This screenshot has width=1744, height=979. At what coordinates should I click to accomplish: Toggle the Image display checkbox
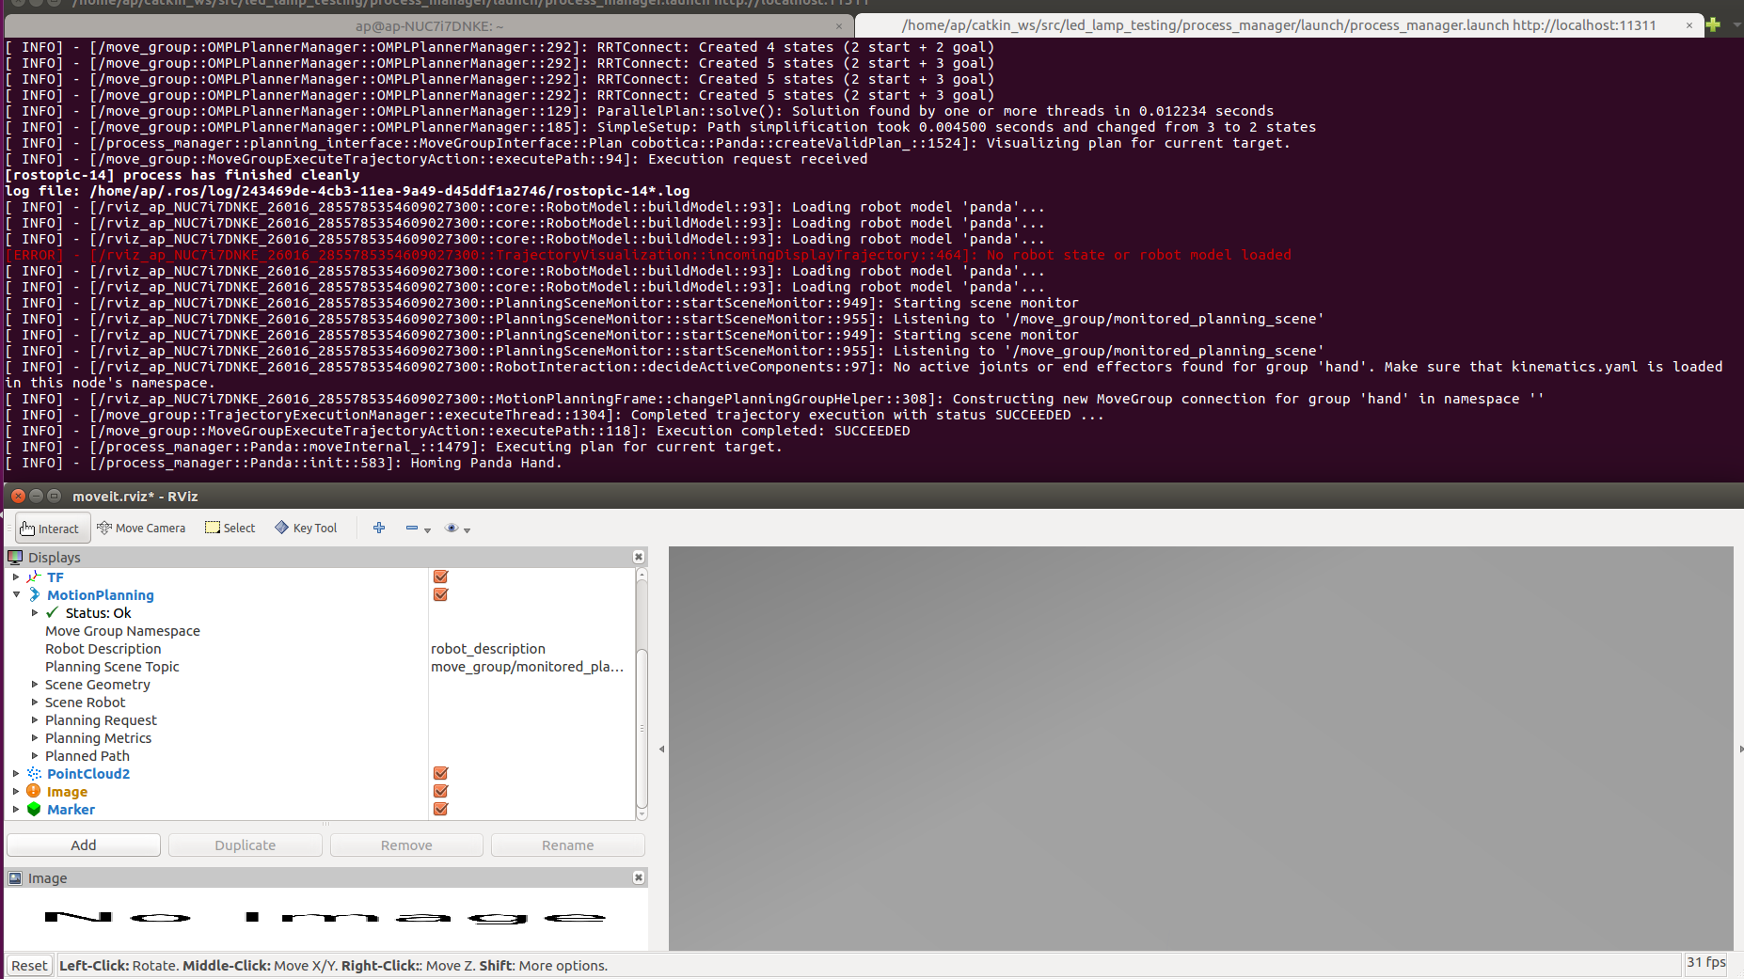[x=440, y=792]
